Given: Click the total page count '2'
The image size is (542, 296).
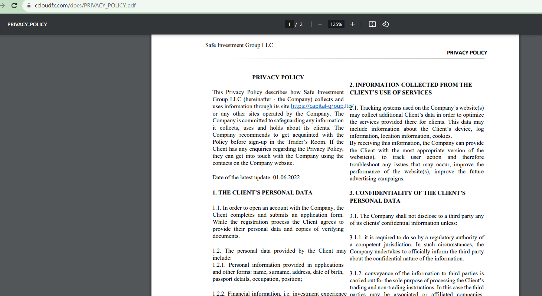Looking at the screenshot, I should [x=301, y=24].
